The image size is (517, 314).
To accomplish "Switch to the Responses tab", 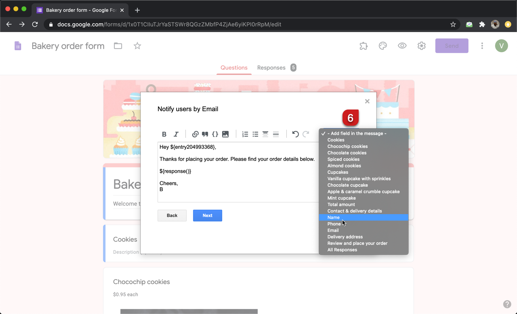I will 271,67.
